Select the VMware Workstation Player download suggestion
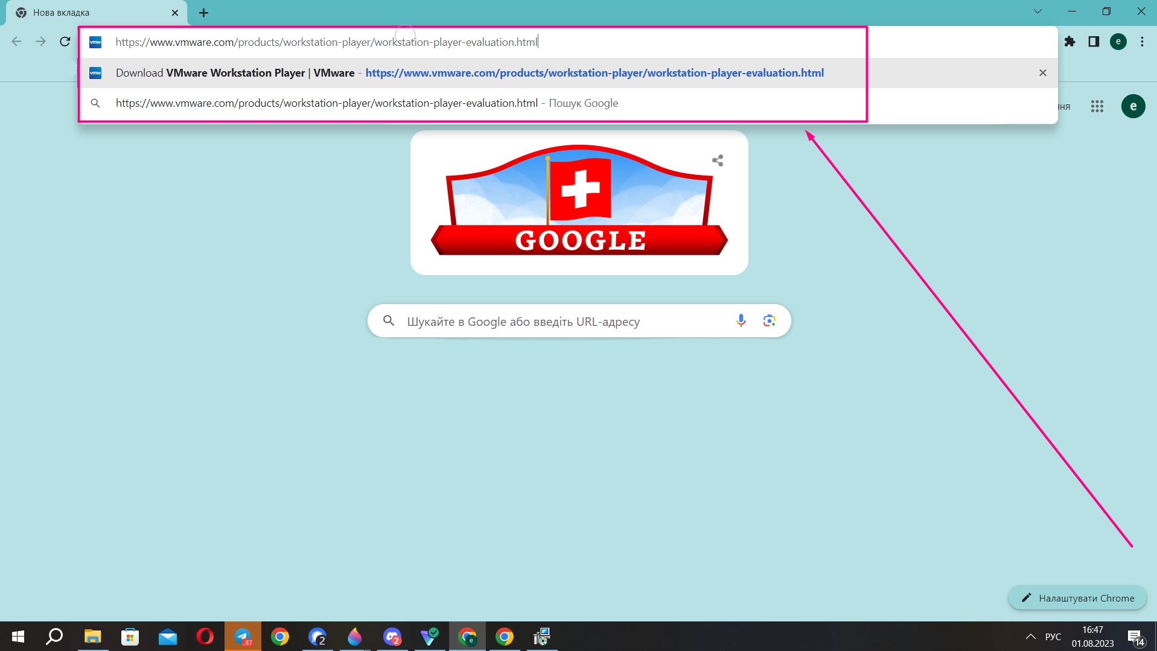Screen dimensions: 1157x651 point(568,73)
